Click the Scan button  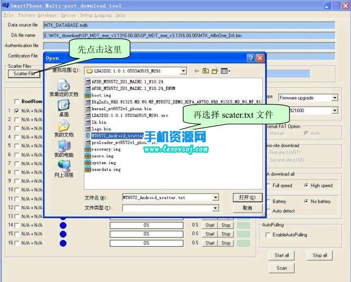click(282, 268)
